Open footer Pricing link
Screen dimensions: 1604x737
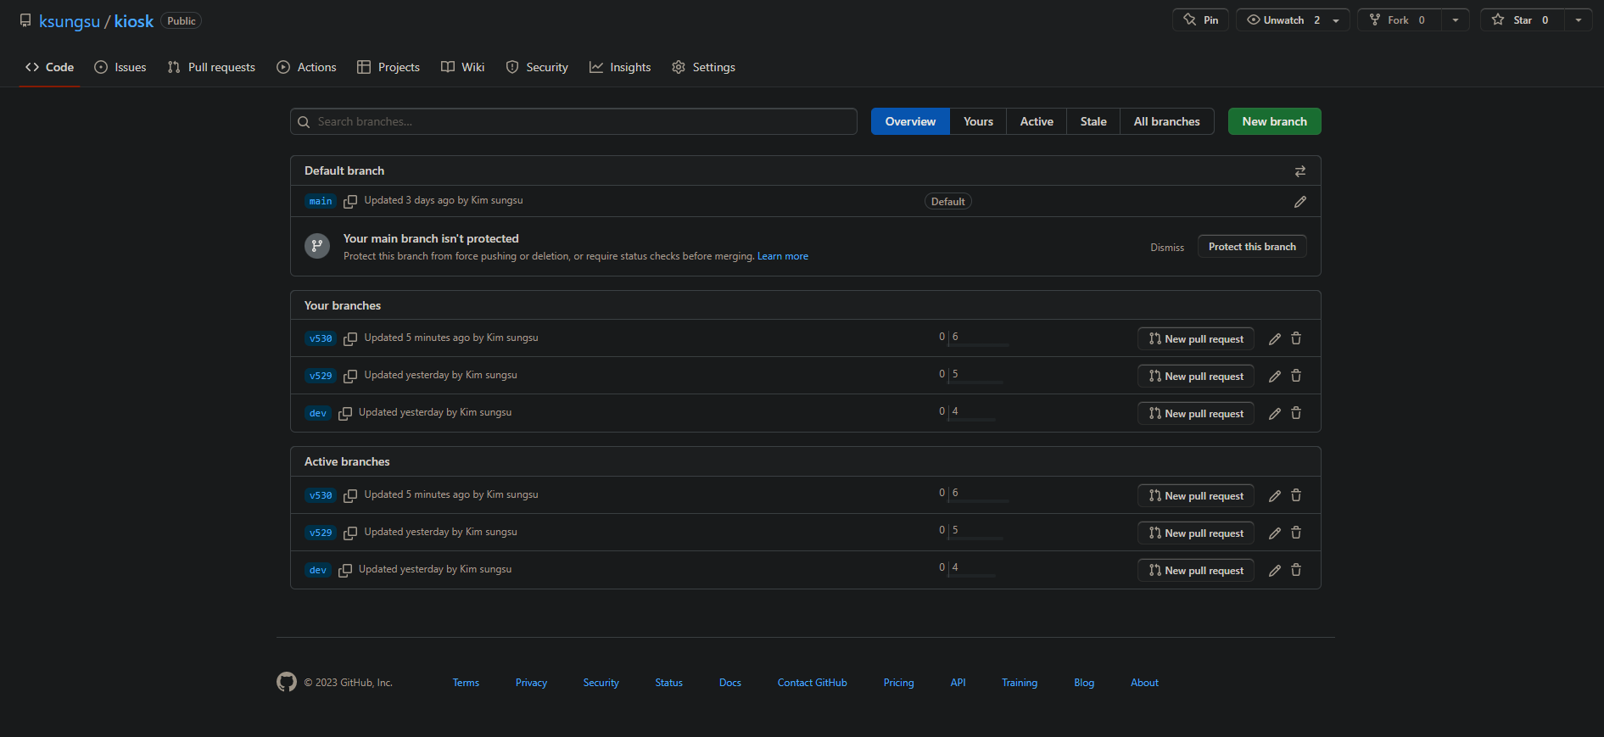point(898,683)
